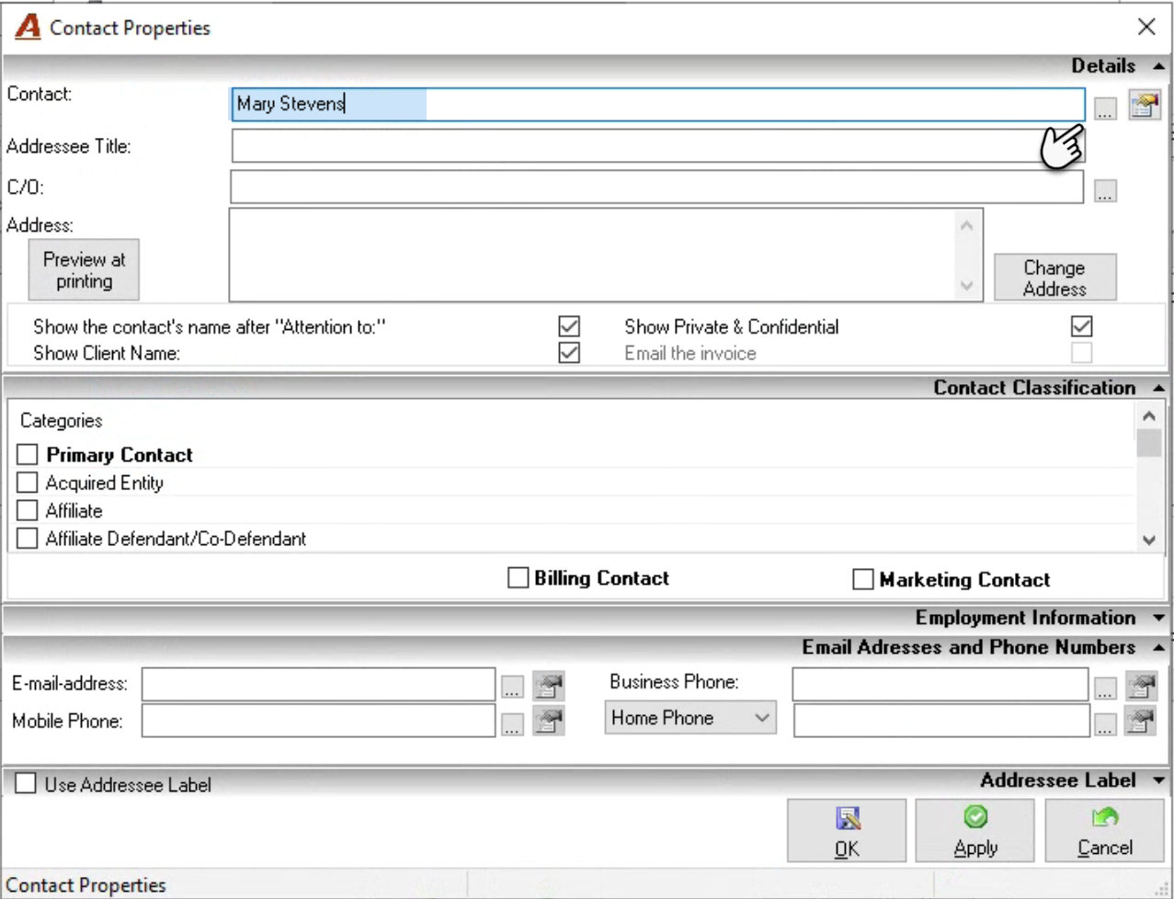
Task: Expand the Addressee Label section
Action: [x=1158, y=780]
